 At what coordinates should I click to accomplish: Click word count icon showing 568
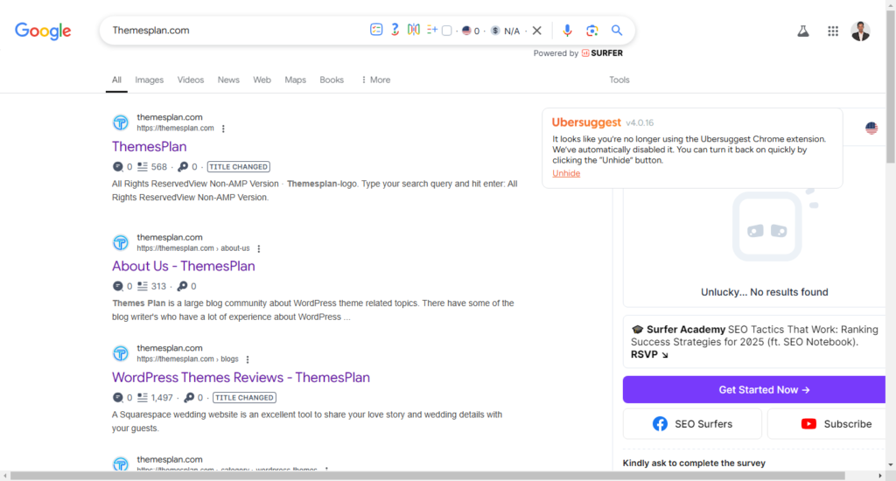[143, 167]
